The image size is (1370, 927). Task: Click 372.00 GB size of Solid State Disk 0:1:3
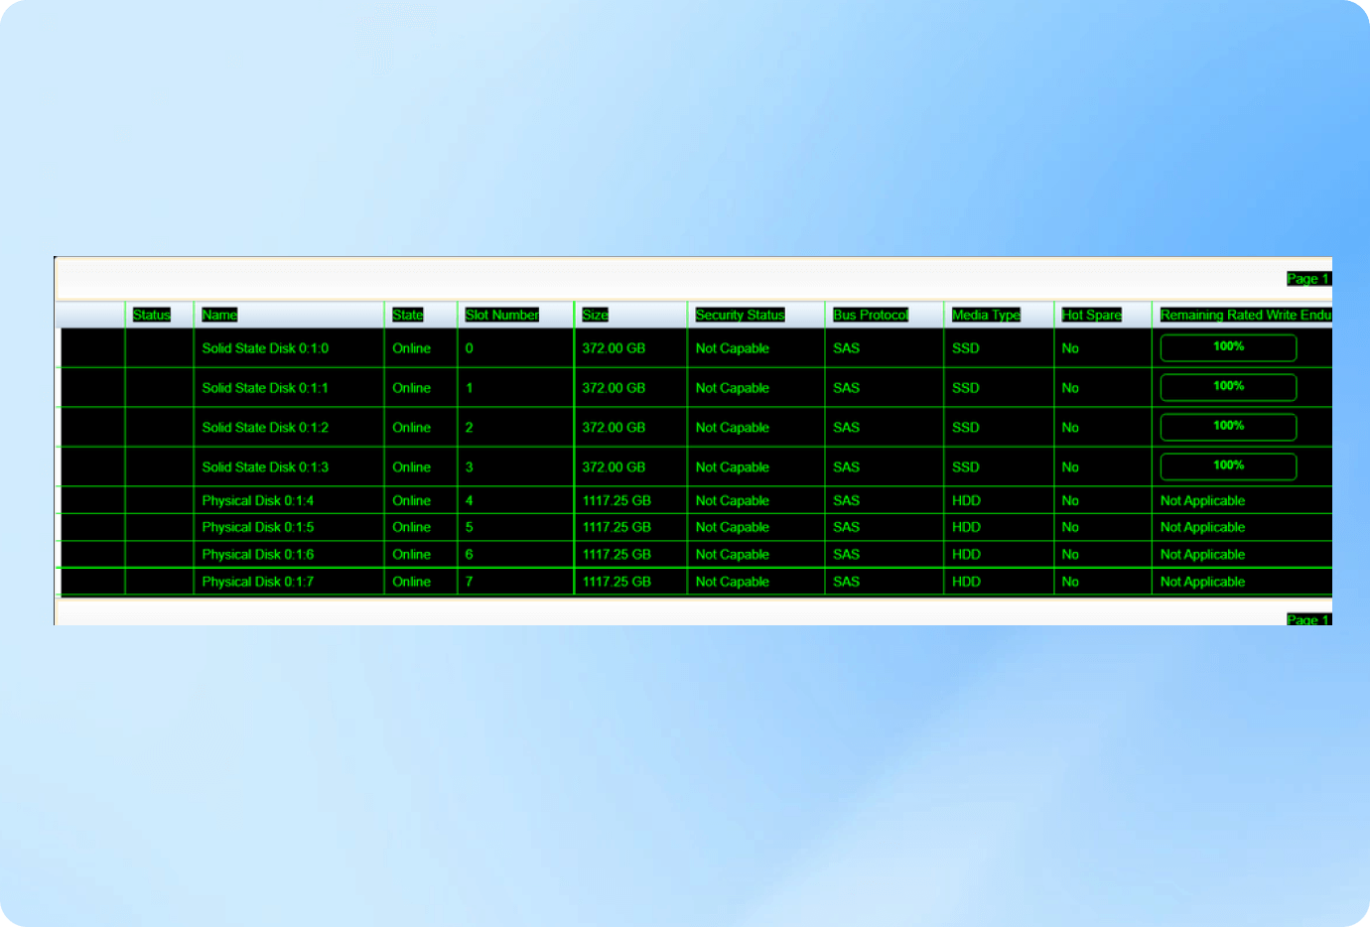(x=614, y=467)
